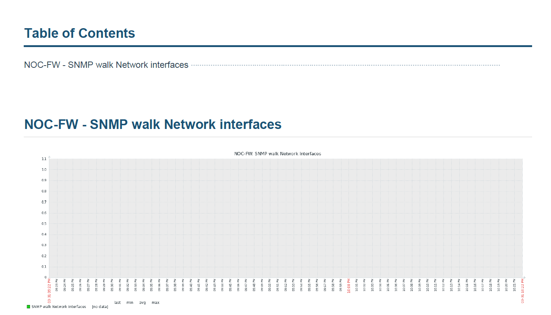Click the '09:23 PM' time axis label

click(x=57, y=285)
